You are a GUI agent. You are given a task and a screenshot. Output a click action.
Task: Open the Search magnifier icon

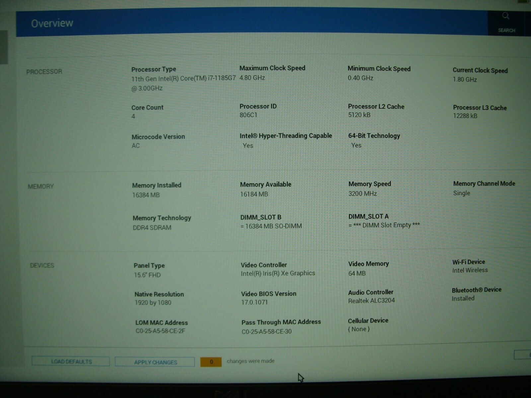(505, 16)
